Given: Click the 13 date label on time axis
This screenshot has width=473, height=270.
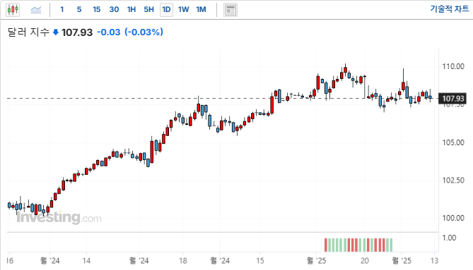Looking at the screenshot, I should point(434,261).
